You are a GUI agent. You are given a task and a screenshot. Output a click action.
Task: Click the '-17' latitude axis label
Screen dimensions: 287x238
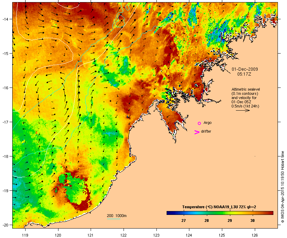pyautogui.click(x=5, y=122)
